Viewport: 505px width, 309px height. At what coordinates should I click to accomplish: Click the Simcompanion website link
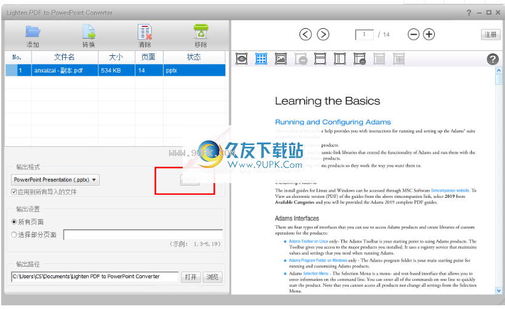450,190
